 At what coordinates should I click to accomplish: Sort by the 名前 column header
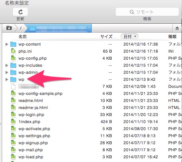(x=23, y=37)
